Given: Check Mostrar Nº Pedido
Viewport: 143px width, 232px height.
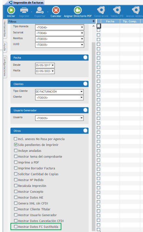Looking at the screenshot, I should pos(15,180).
